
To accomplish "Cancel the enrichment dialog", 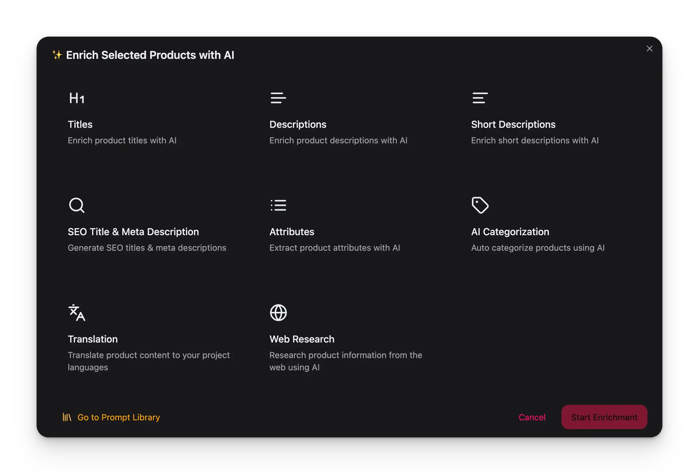I will (532, 417).
